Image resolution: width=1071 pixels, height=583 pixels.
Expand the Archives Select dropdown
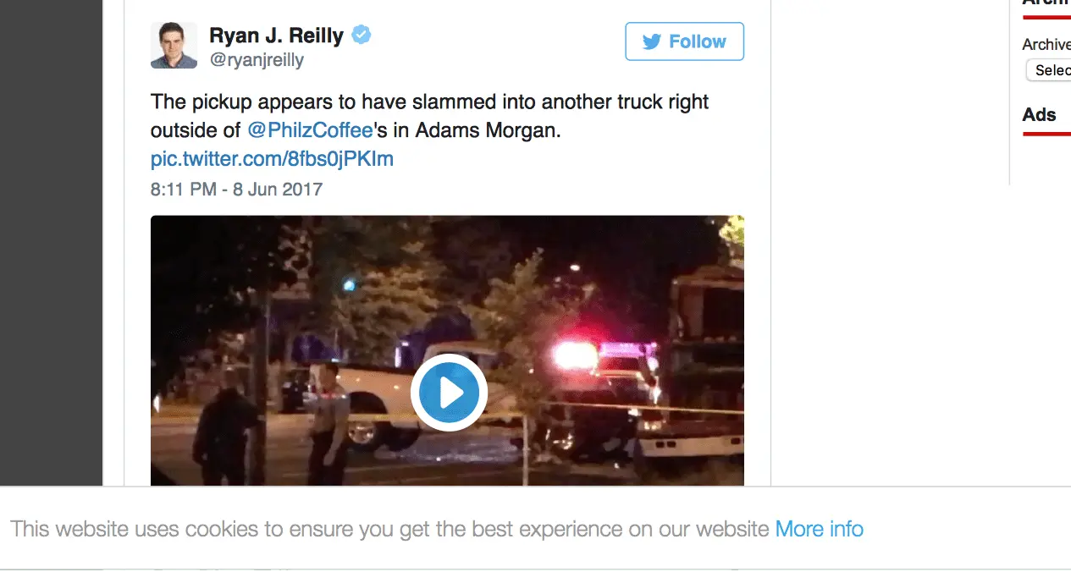pyautogui.click(x=1048, y=70)
